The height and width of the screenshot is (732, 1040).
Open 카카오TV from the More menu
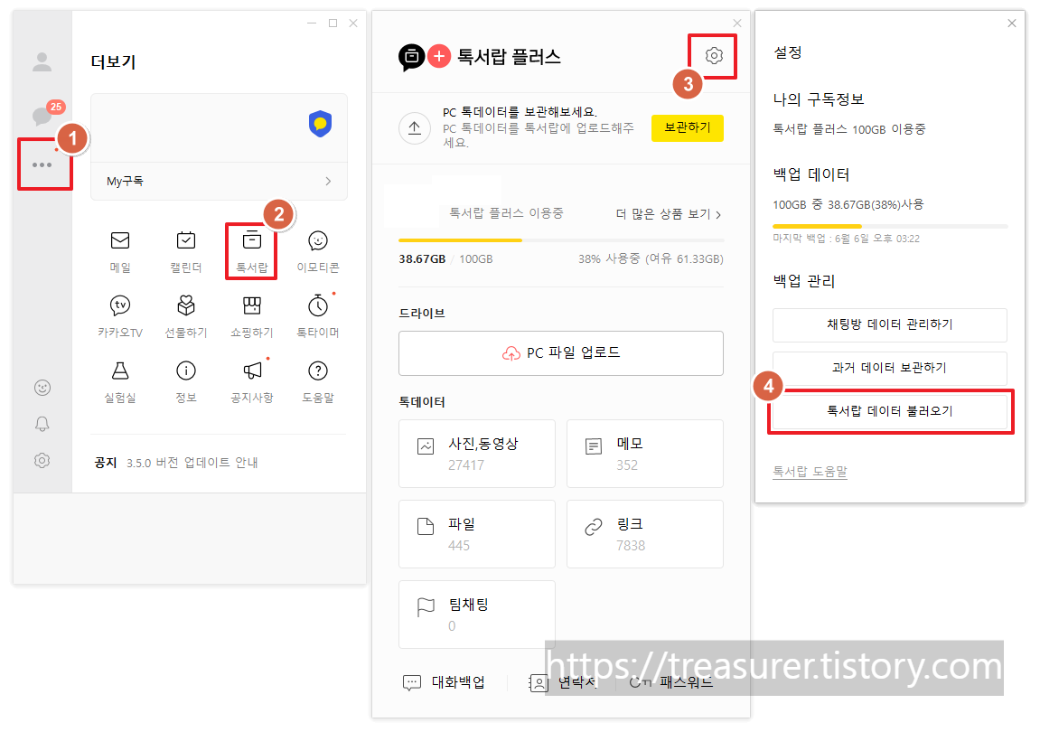point(120,316)
